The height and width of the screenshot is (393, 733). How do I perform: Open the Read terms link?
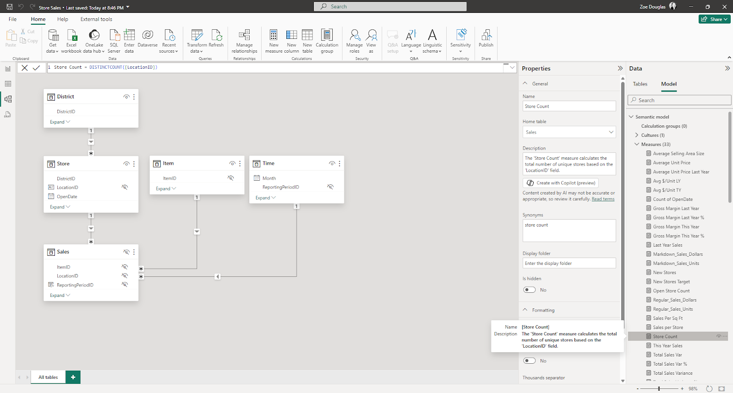(x=603, y=199)
